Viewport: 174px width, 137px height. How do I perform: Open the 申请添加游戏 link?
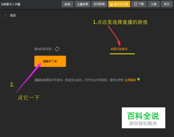click(x=119, y=49)
